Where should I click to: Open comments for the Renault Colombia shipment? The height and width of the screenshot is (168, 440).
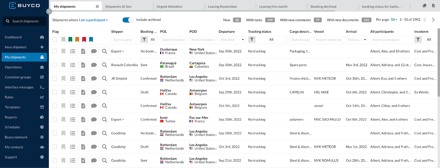(94, 65)
